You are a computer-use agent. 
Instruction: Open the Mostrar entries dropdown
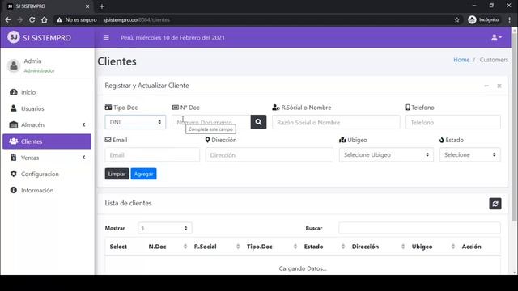(165, 228)
